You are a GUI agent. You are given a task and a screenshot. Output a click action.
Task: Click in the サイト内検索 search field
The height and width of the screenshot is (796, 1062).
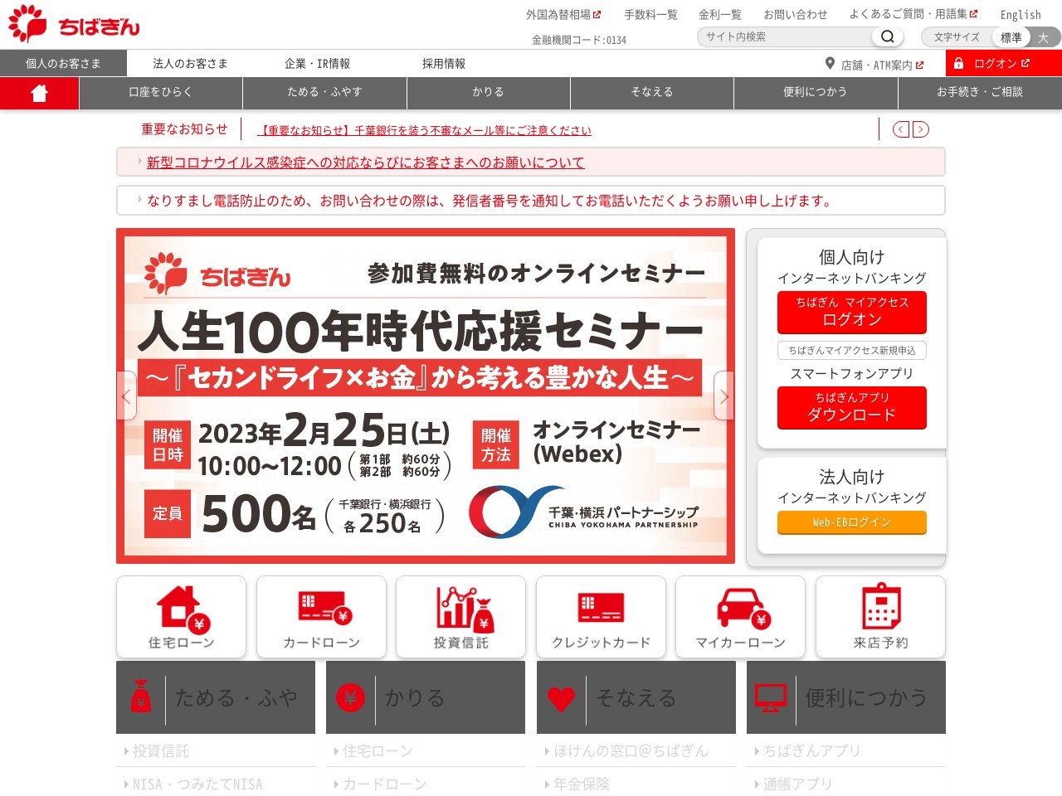(786, 36)
